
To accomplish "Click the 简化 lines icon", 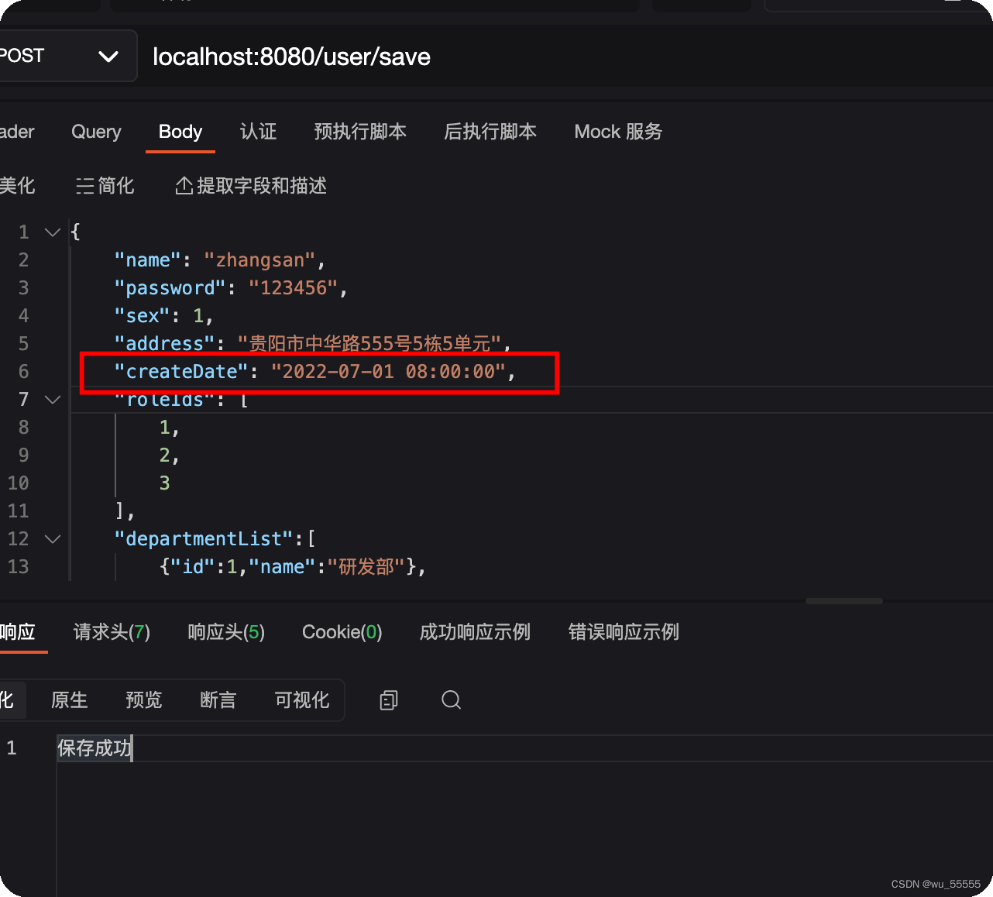I will (x=84, y=186).
